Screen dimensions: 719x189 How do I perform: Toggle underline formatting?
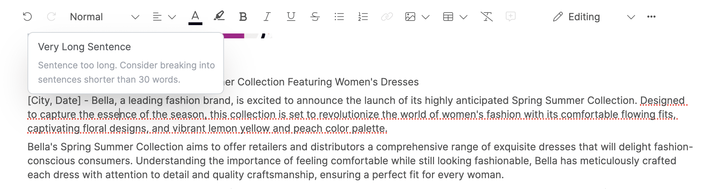(x=291, y=17)
